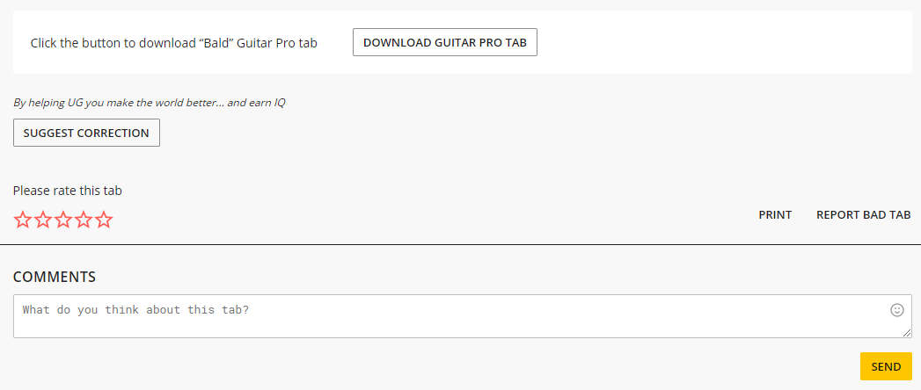Click the Suggest Correction button

86,133
